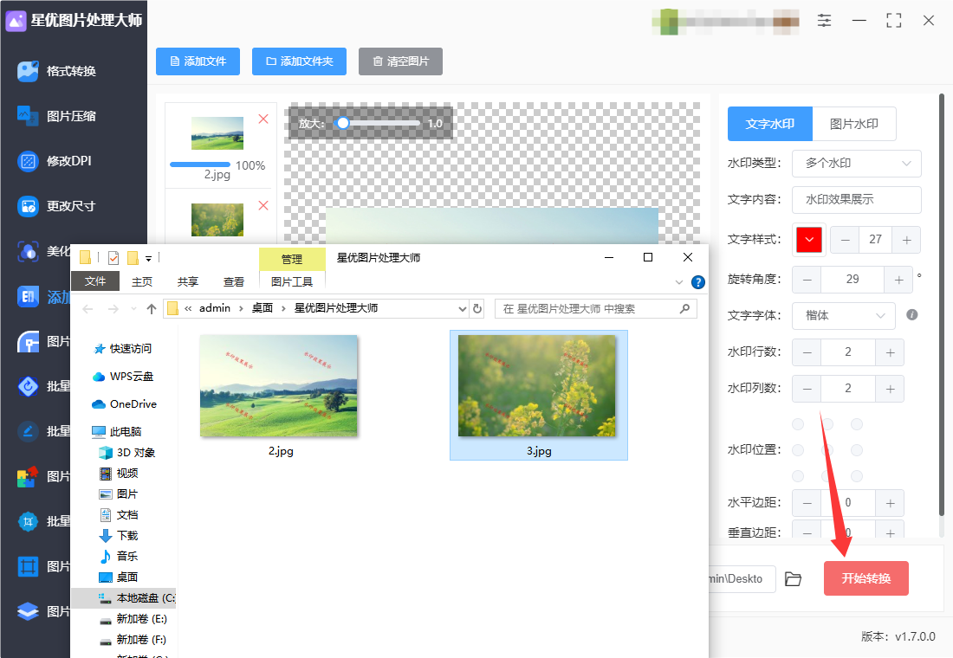Viewport: 953px width, 658px height.
Task: Click 桌面 in the Explorer breadcrumb
Action: 263,308
